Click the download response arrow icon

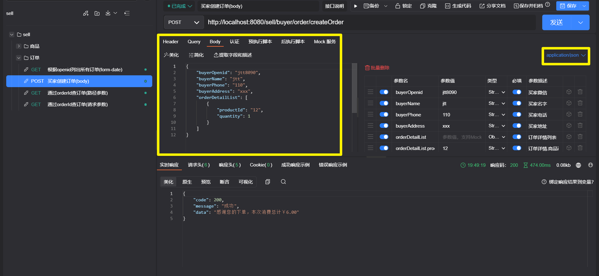coord(590,165)
